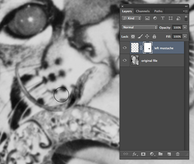Image resolution: width=194 pixels, height=164 pixels.
Task: Create a new layer
Action: [x=169, y=154]
